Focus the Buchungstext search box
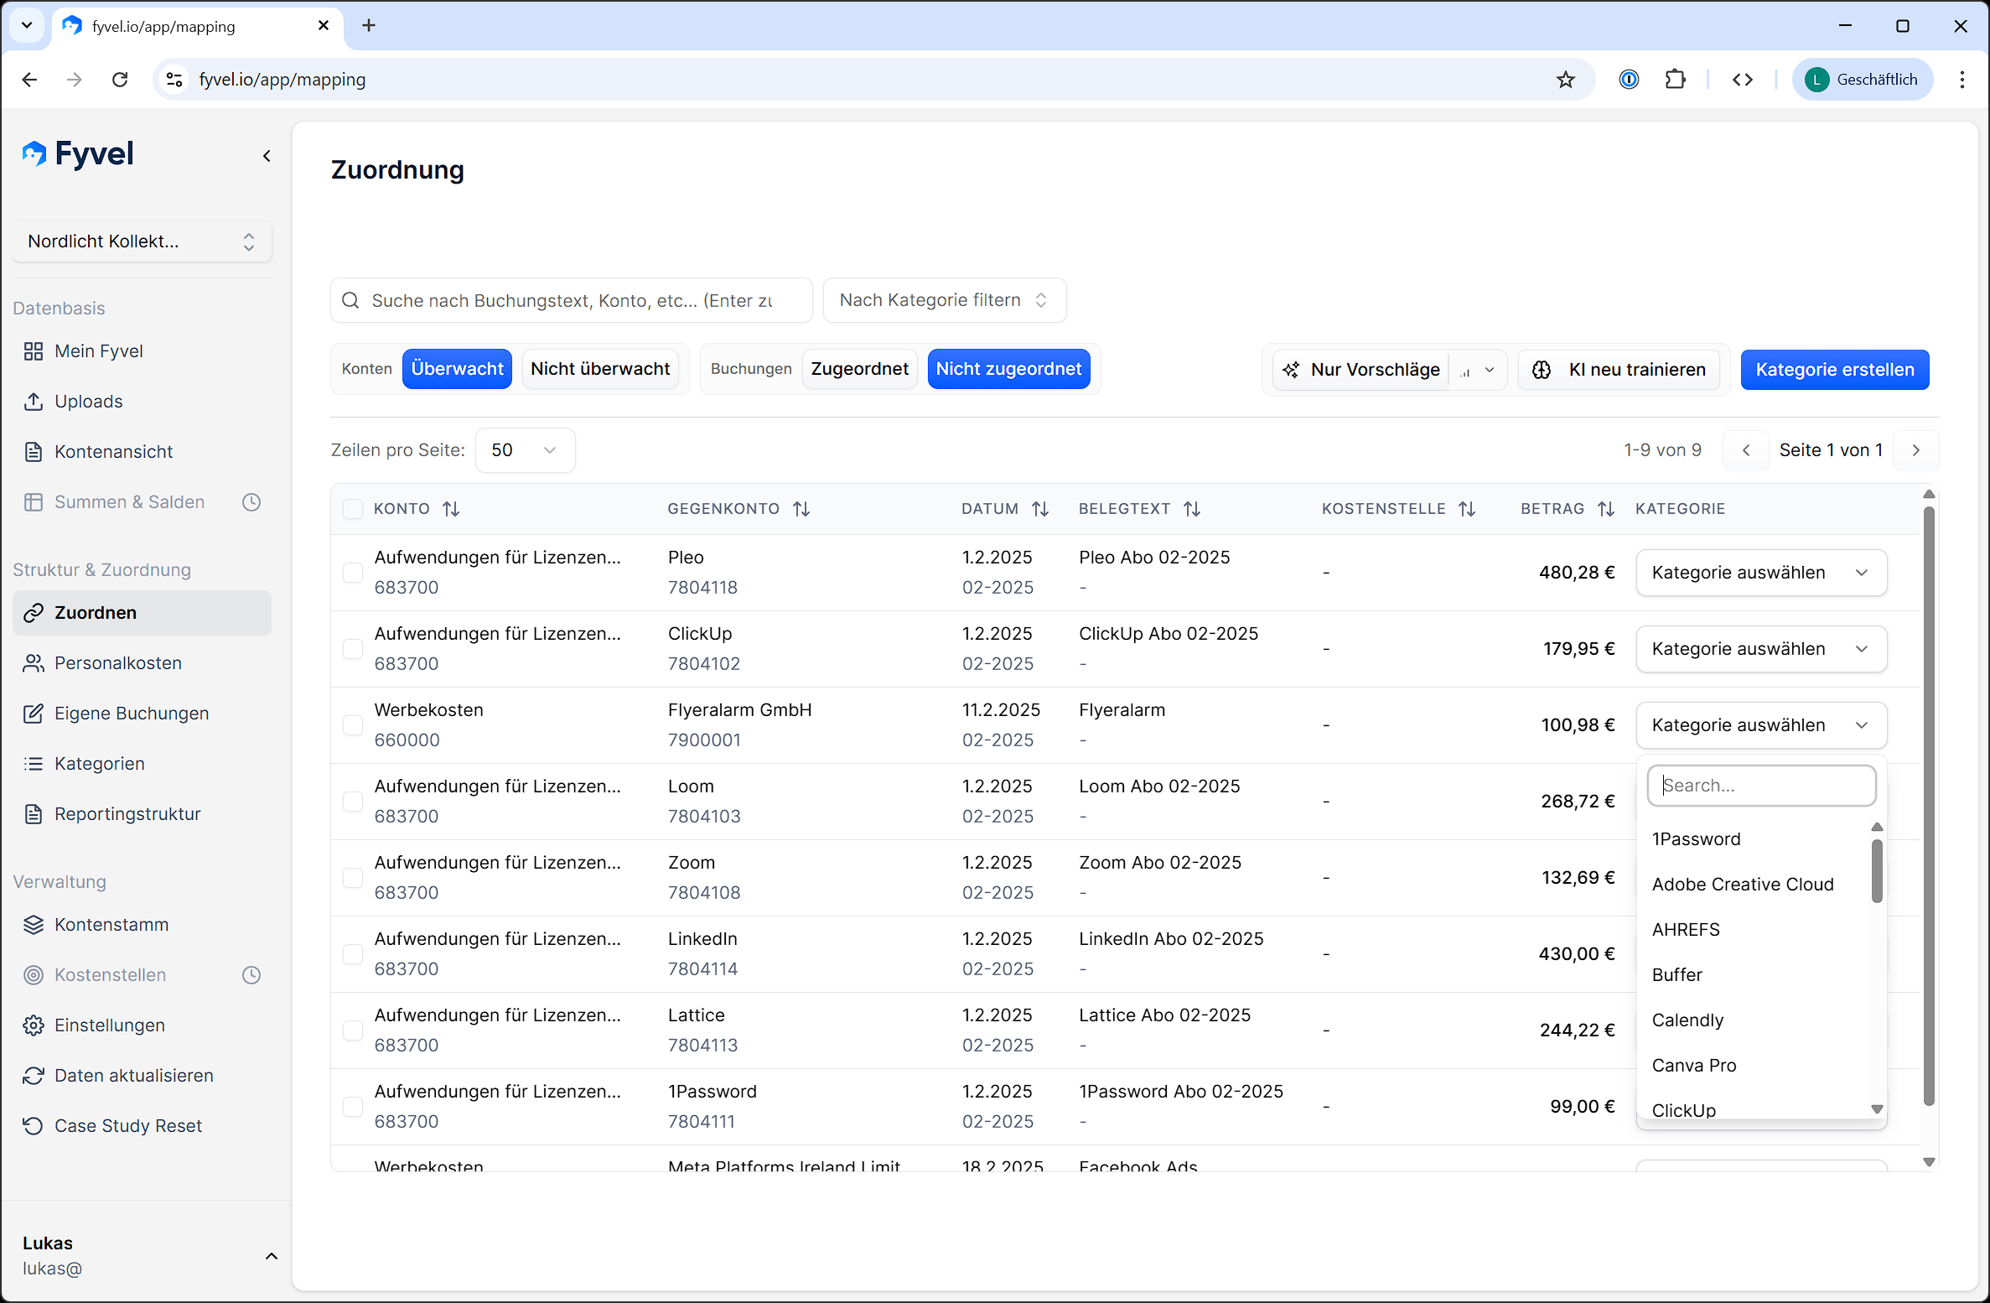 click(572, 301)
